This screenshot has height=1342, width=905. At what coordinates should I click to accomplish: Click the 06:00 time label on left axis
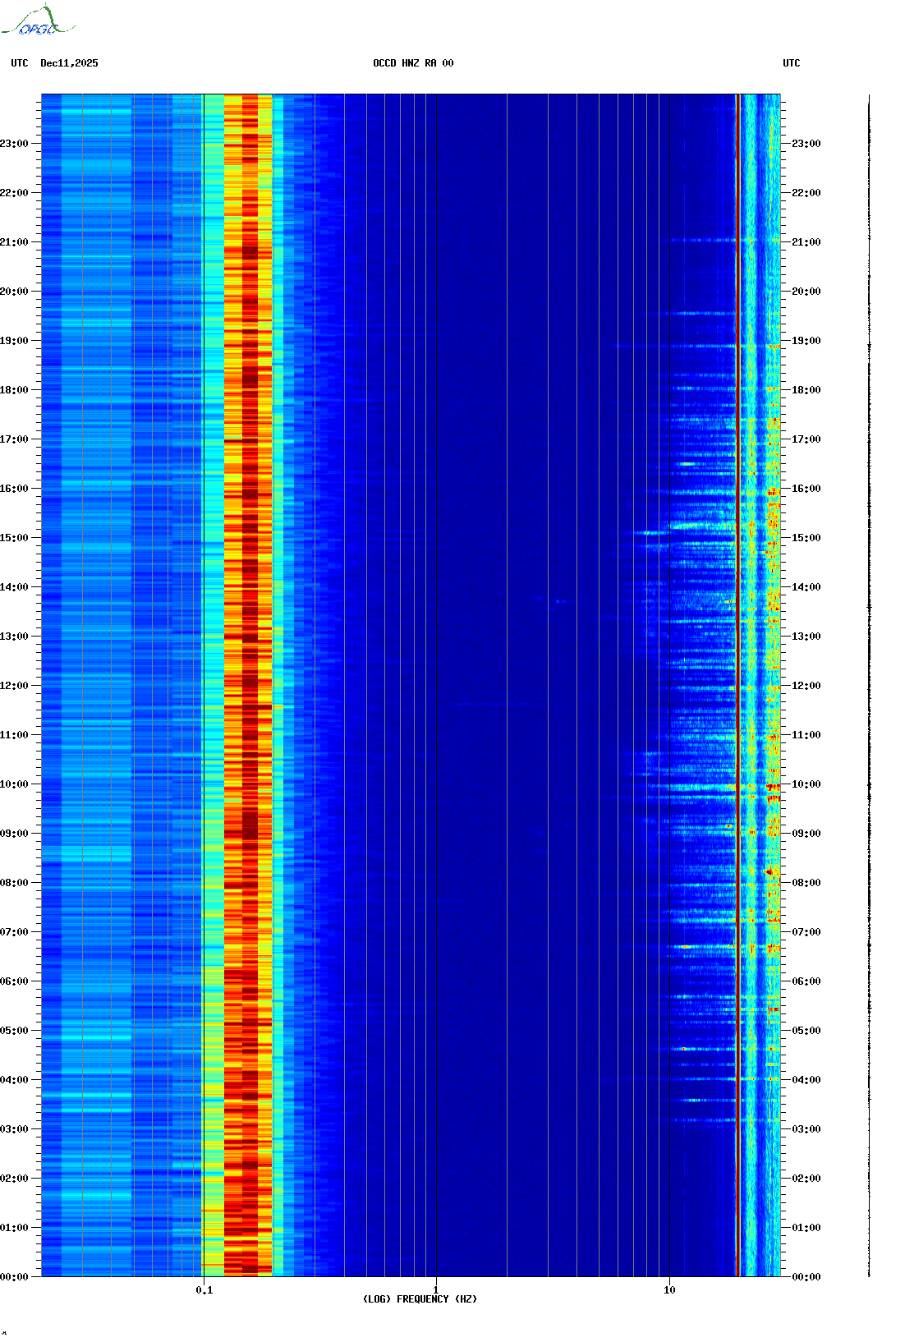pos(14,981)
